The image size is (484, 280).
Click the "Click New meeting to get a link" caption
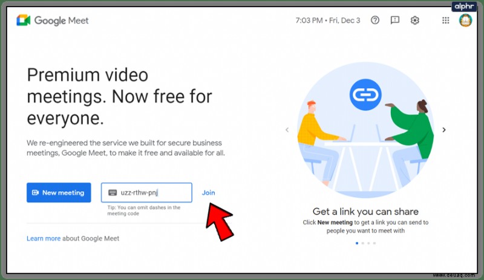point(365,227)
